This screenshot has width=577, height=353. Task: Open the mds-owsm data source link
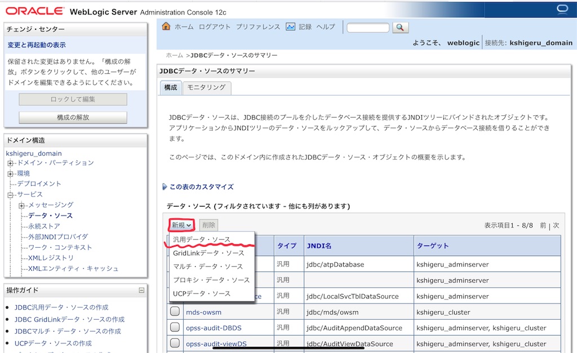(203, 312)
